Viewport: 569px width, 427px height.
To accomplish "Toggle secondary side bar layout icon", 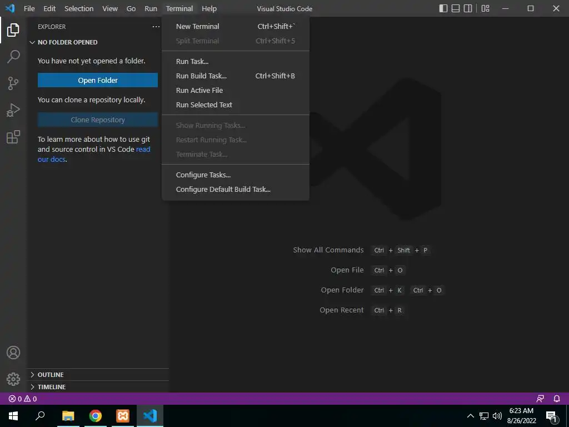I will [468, 8].
